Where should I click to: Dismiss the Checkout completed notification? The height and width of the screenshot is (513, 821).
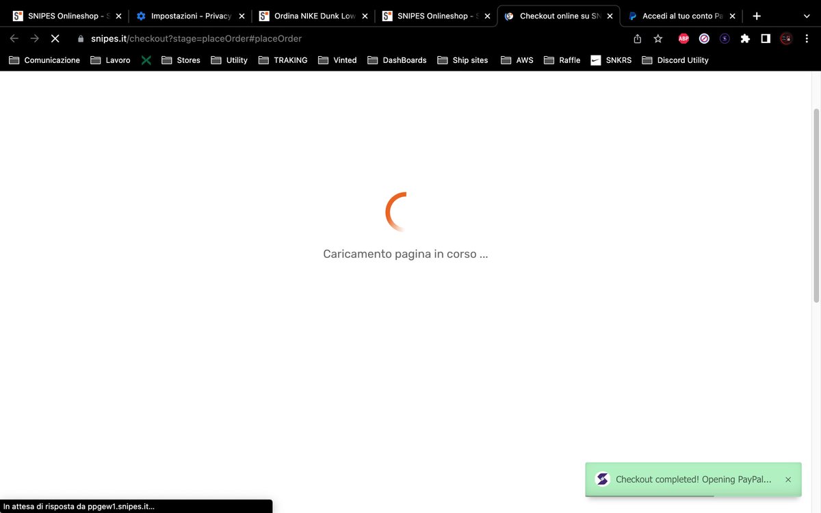[788, 479]
